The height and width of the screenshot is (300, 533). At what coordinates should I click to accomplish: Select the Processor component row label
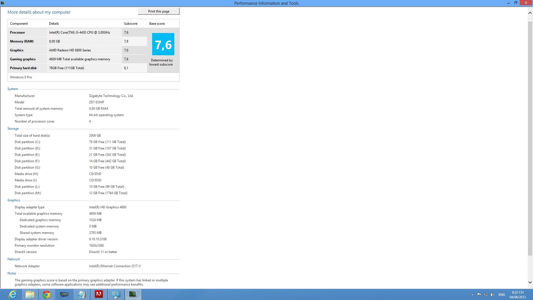pyautogui.click(x=17, y=32)
